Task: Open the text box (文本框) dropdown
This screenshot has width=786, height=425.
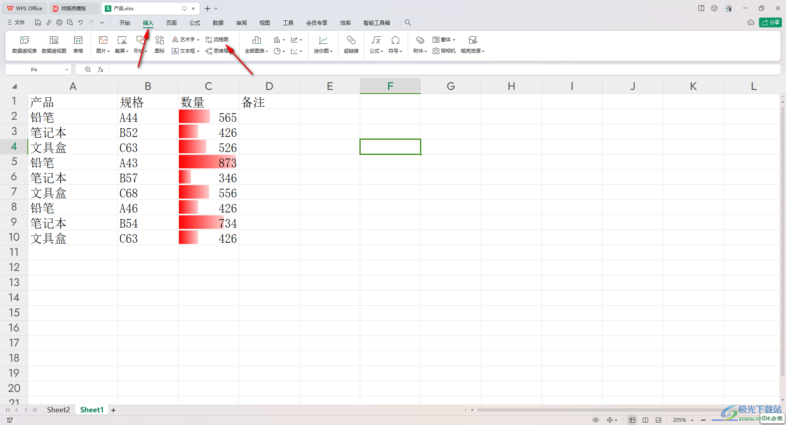Action: [x=186, y=51]
